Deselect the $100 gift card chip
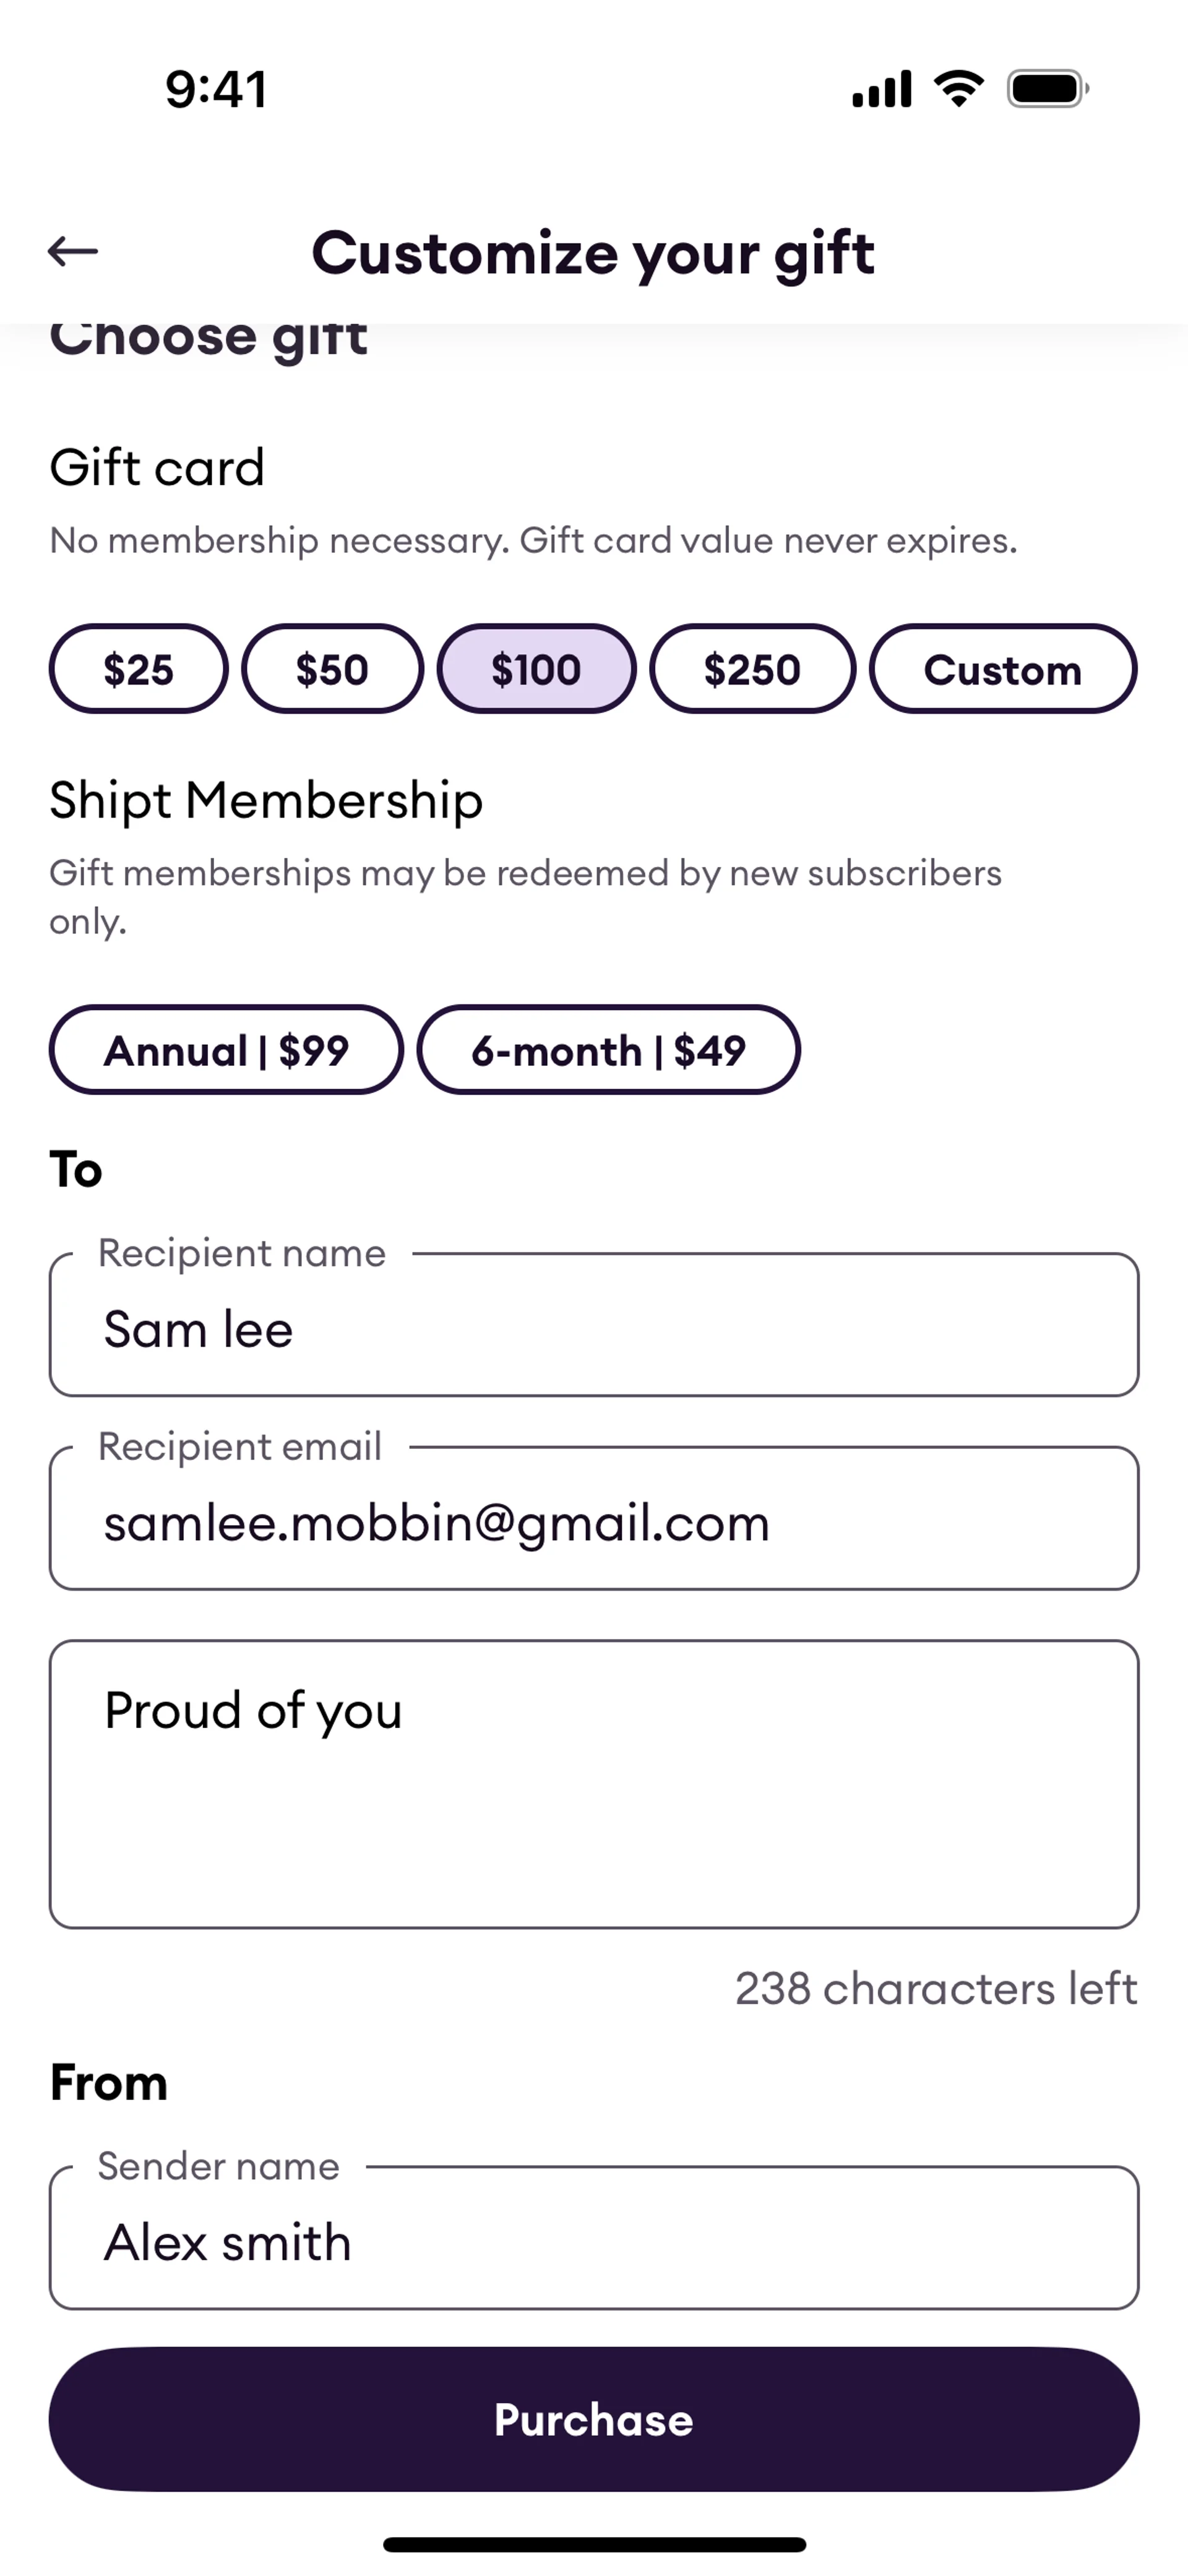 (536, 669)
